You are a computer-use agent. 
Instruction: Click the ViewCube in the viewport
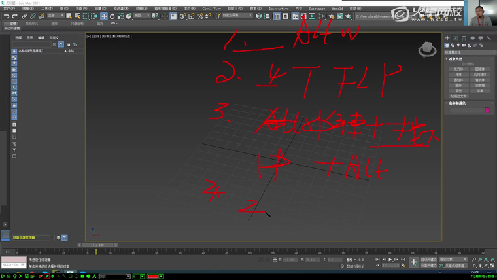tap(427, 48)
